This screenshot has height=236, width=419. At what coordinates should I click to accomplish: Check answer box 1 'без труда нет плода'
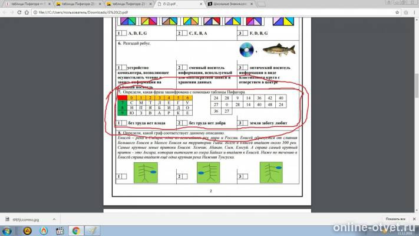[124, 123]
